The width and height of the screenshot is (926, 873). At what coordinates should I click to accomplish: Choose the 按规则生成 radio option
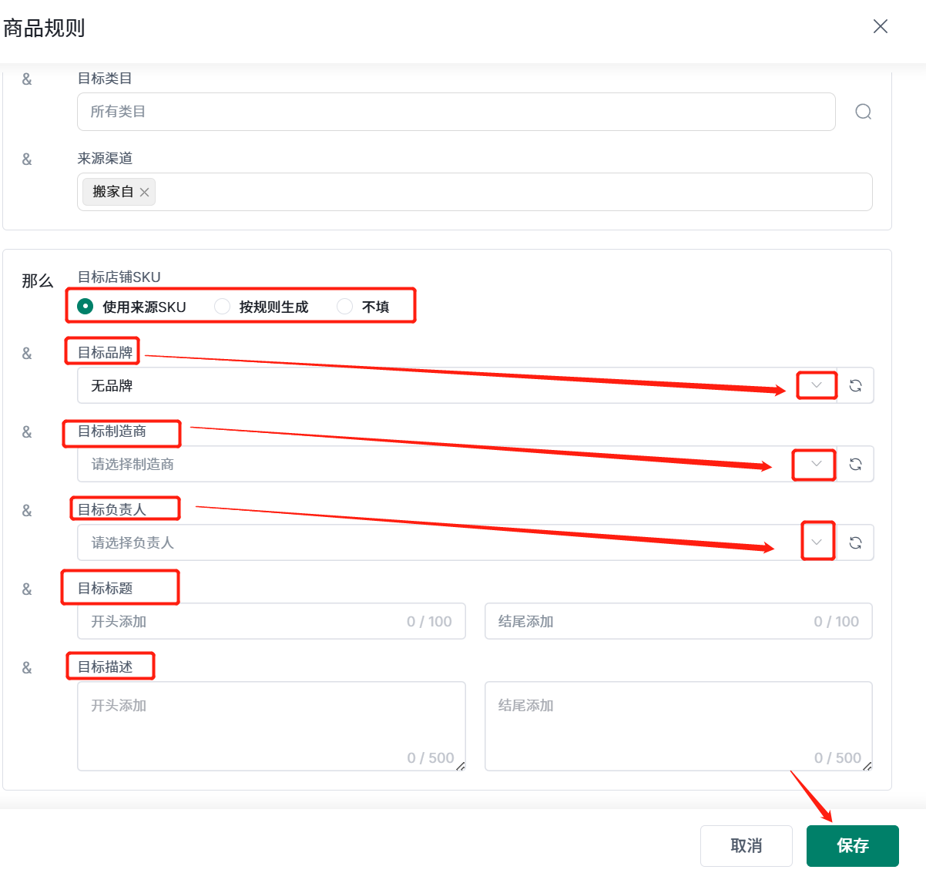261,307
